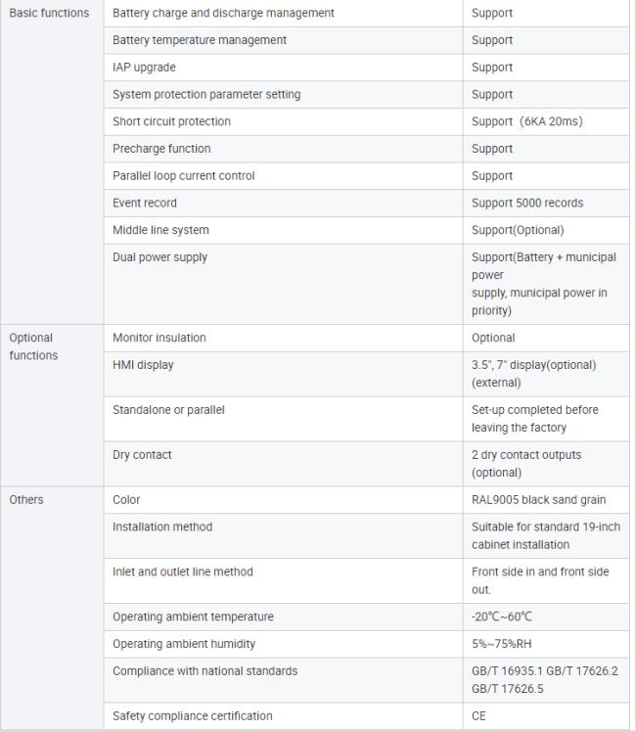The image size is (636, 731).
Task: Click the 'Others' category cell
Action: pyautogui.click(x=26, y=500)
